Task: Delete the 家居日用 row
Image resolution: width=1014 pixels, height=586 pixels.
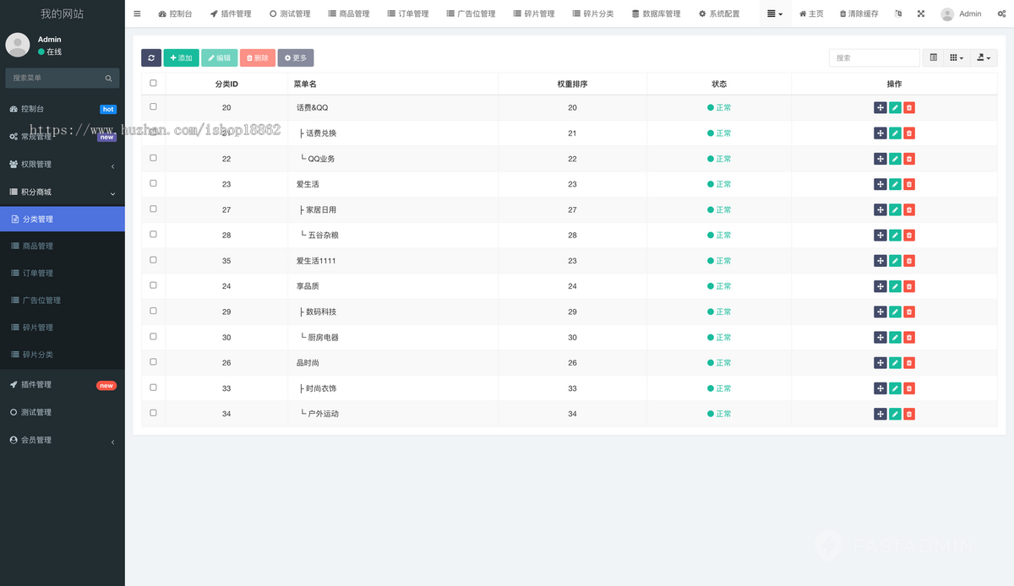Action: [909, 209]
